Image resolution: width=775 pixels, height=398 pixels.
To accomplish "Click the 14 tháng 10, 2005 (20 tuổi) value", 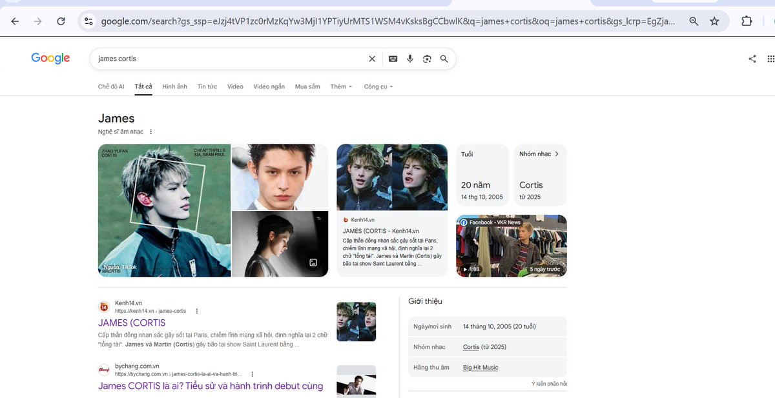I will [499, 326].
